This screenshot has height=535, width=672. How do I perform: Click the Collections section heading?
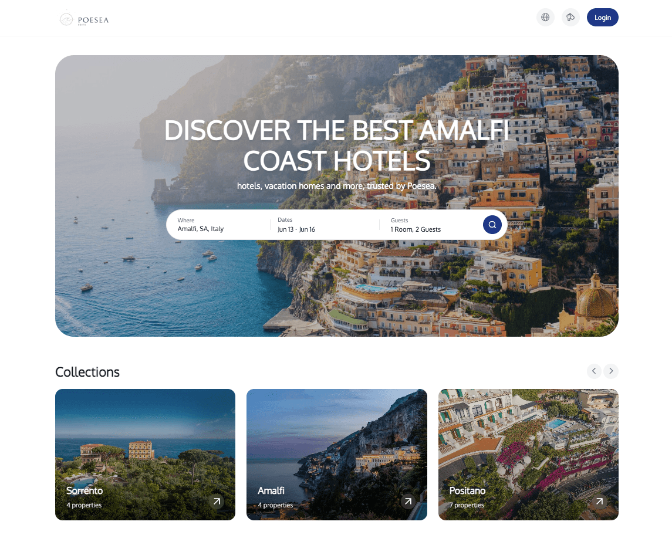[x=87, y=372]
